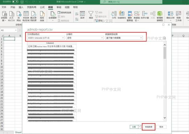This screenshot has width=189, height=134.
Task: Click the Advanced filter (高级) icon
Action: [x=99, y=21]
